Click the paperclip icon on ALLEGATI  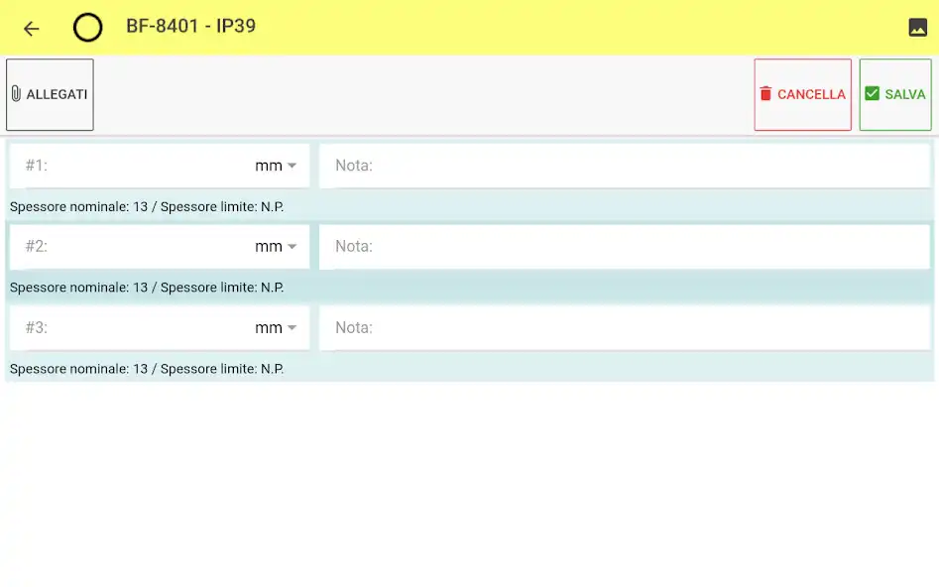tap(17, 94)
